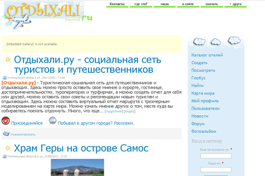Click the comment book icon next to Комментировать
The height and width of the screenshot is (176, 265).
[x=6, y=134]
